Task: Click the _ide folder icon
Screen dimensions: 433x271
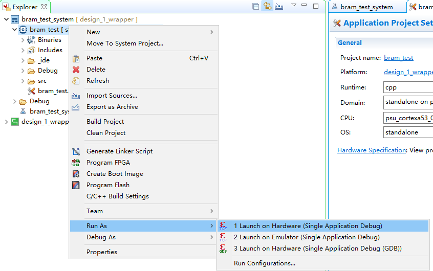Action: click(x=31, y=61)
